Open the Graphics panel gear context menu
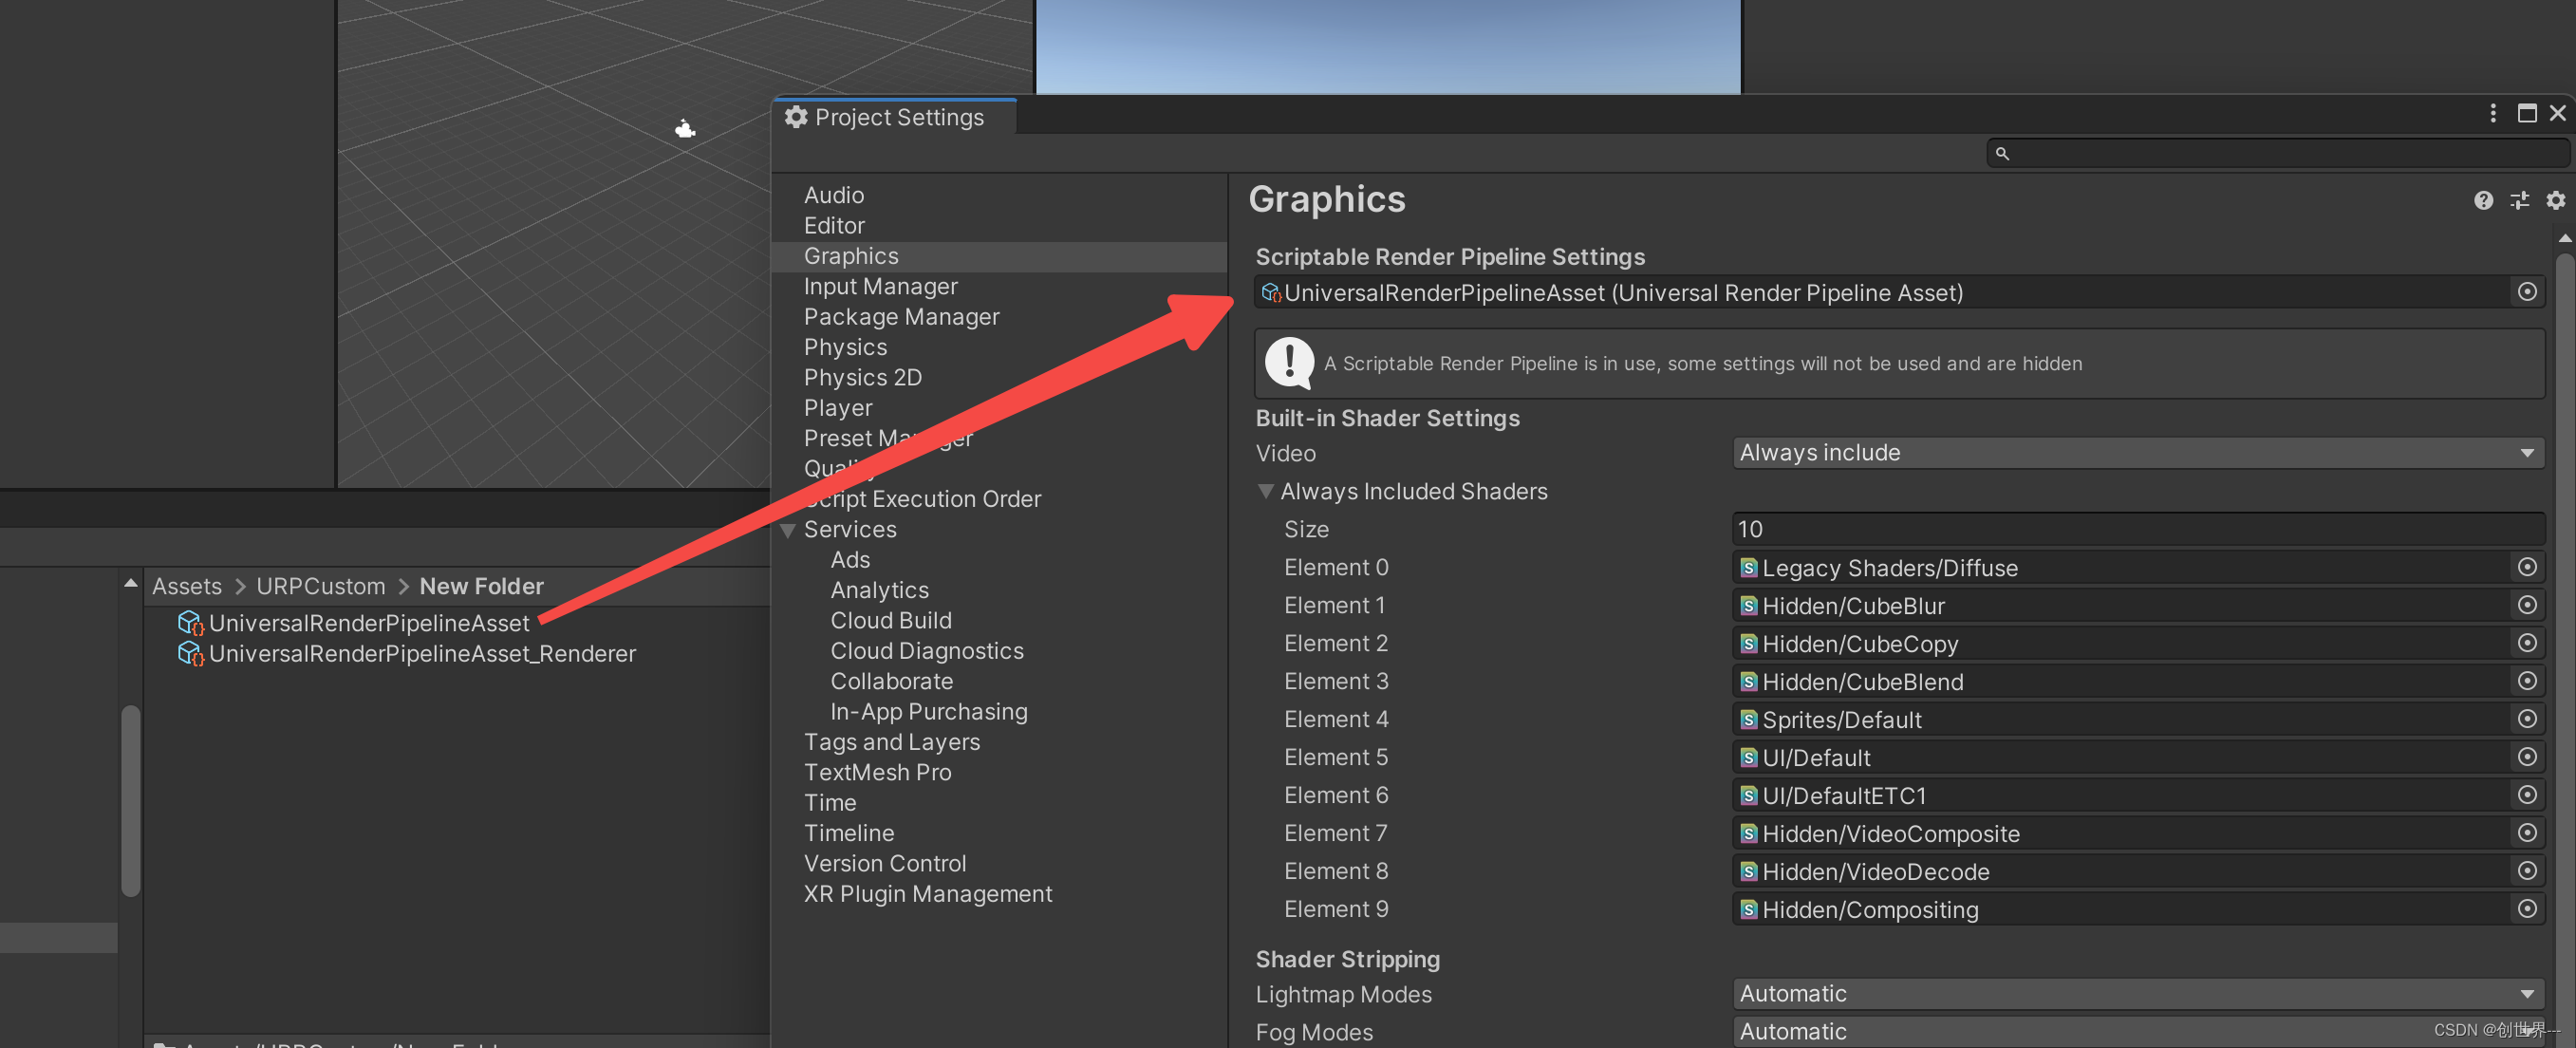2576x1048 pixels. (2556, 200)
